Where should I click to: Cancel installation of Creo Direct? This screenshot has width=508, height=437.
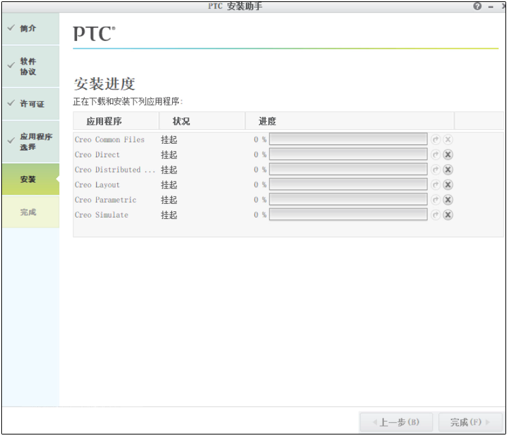448,155
